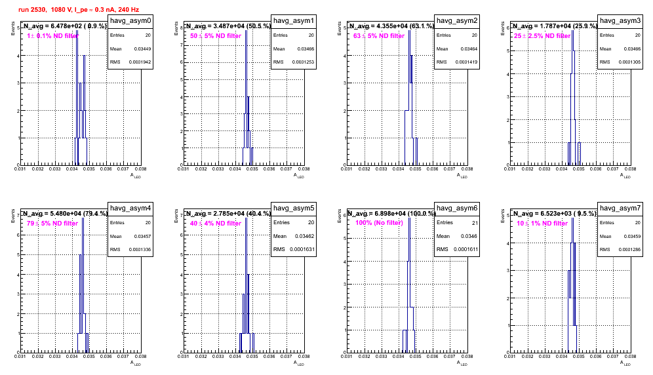
Task: Click RMS 0.0001419 in havg_asym2 stats
Action: click(457, 62)
